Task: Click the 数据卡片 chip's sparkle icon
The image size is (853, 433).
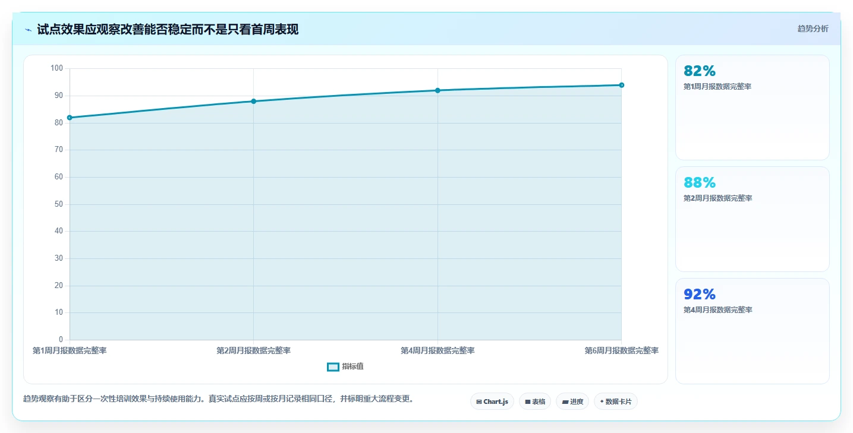Action: click(602, 402)
